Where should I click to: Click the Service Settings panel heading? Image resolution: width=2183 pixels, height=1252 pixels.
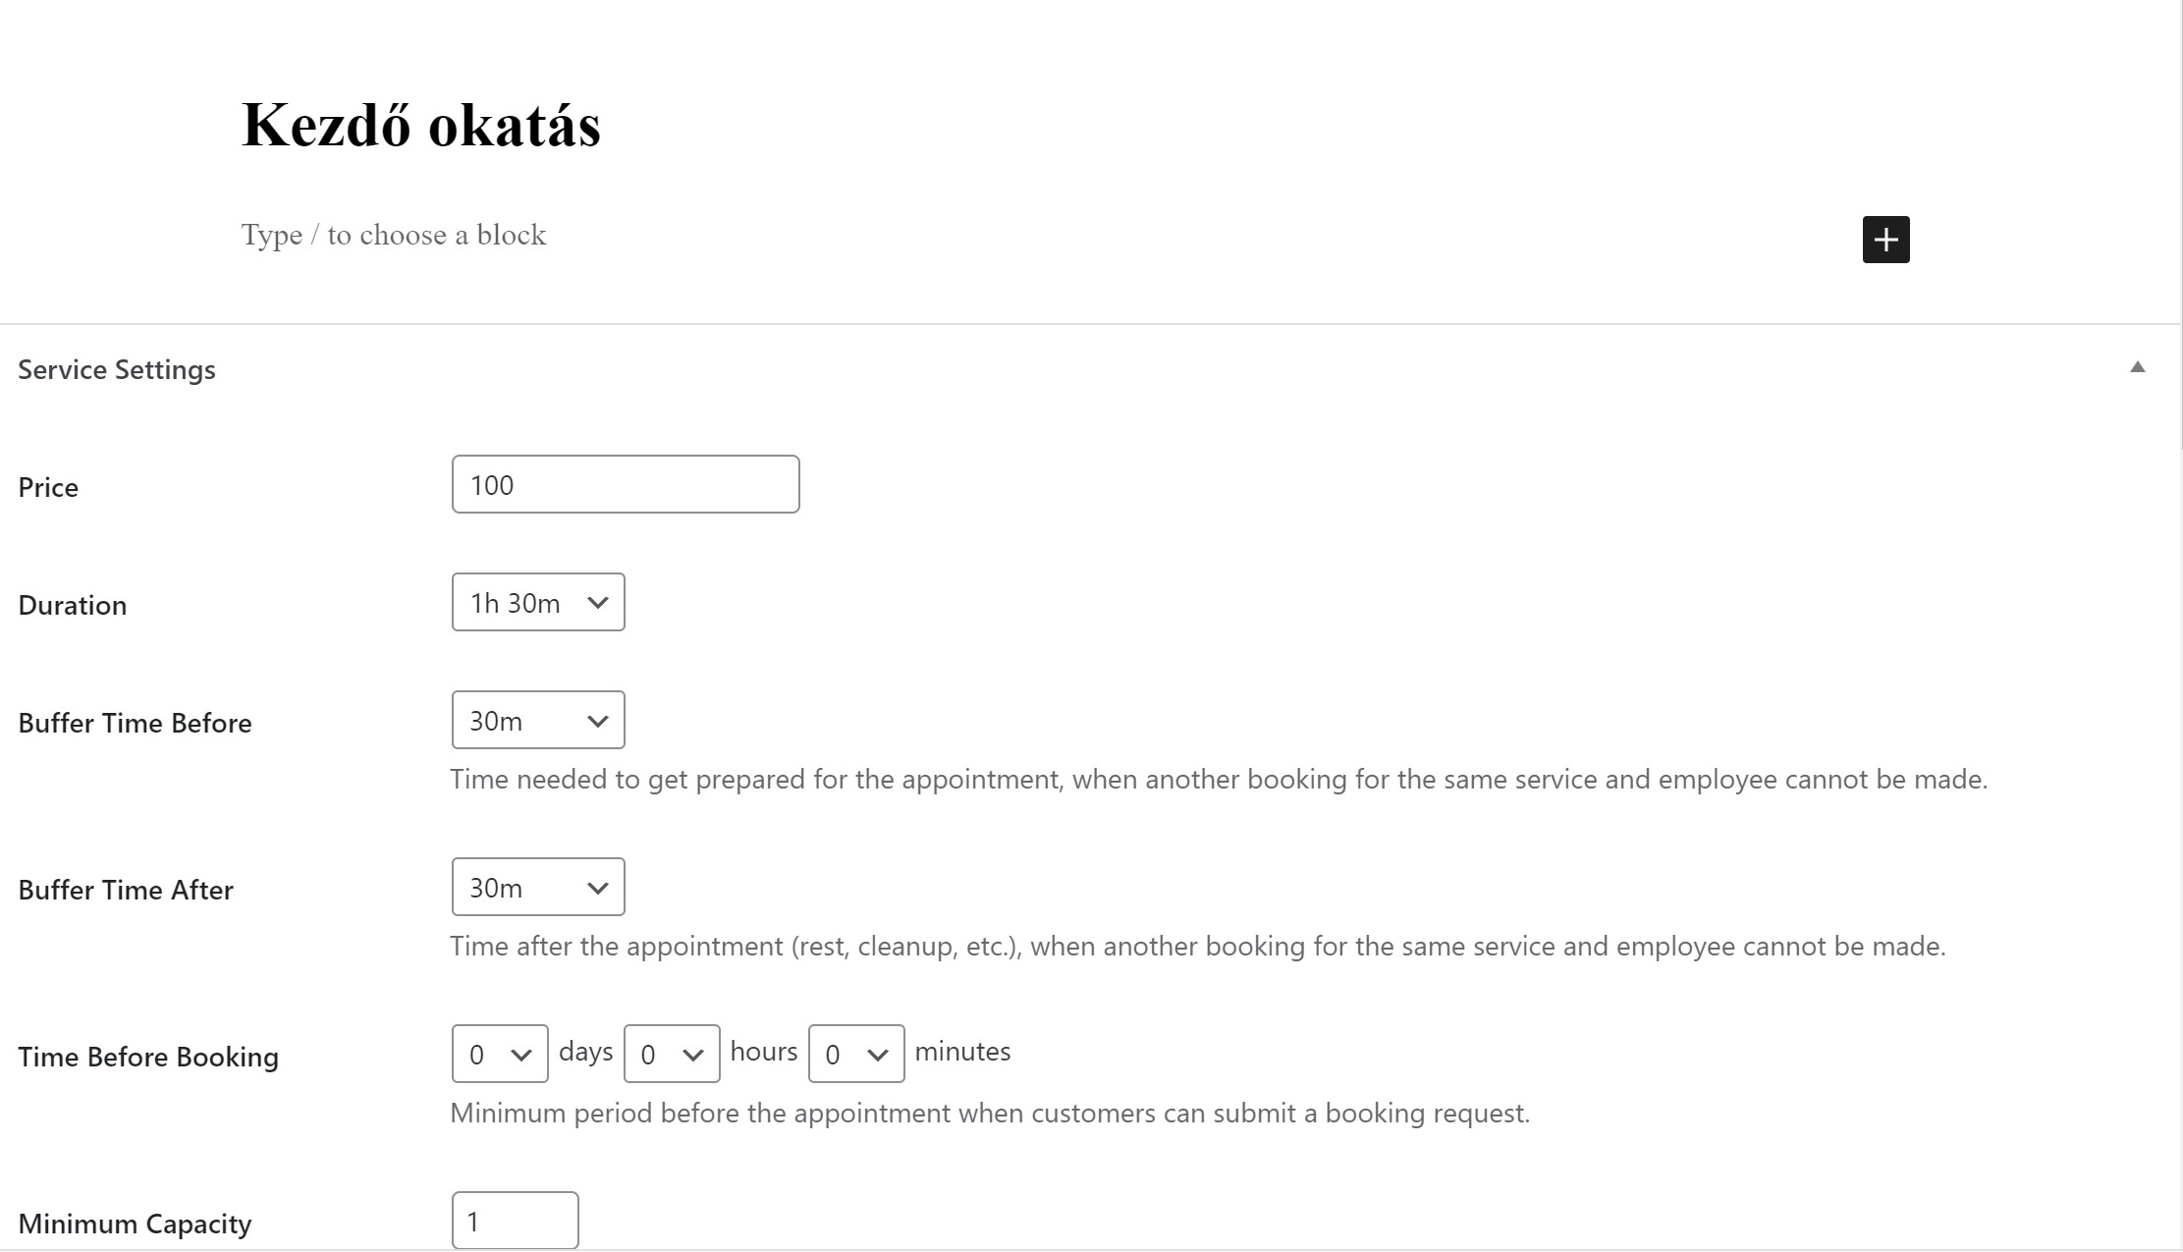pos(117,370)
